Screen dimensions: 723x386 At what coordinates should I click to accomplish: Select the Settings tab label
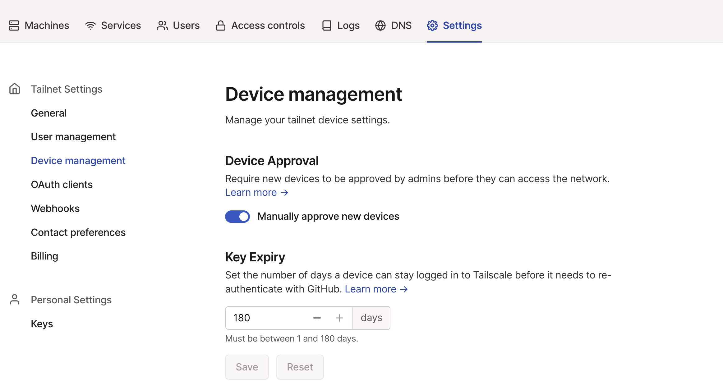pos(462,25)
